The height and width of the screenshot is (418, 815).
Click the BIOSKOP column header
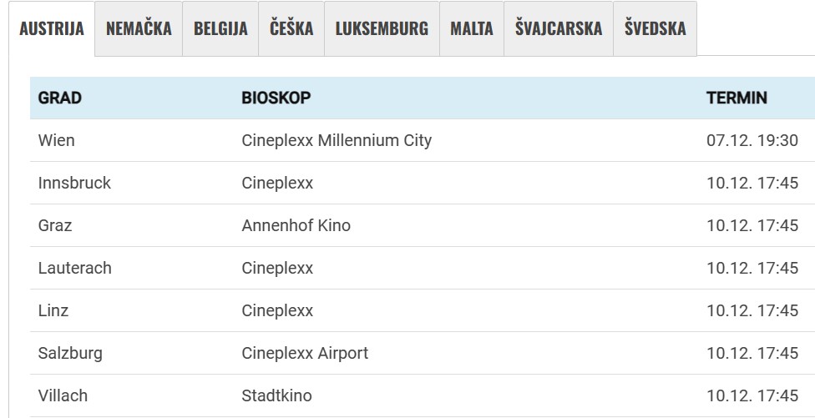276,98
